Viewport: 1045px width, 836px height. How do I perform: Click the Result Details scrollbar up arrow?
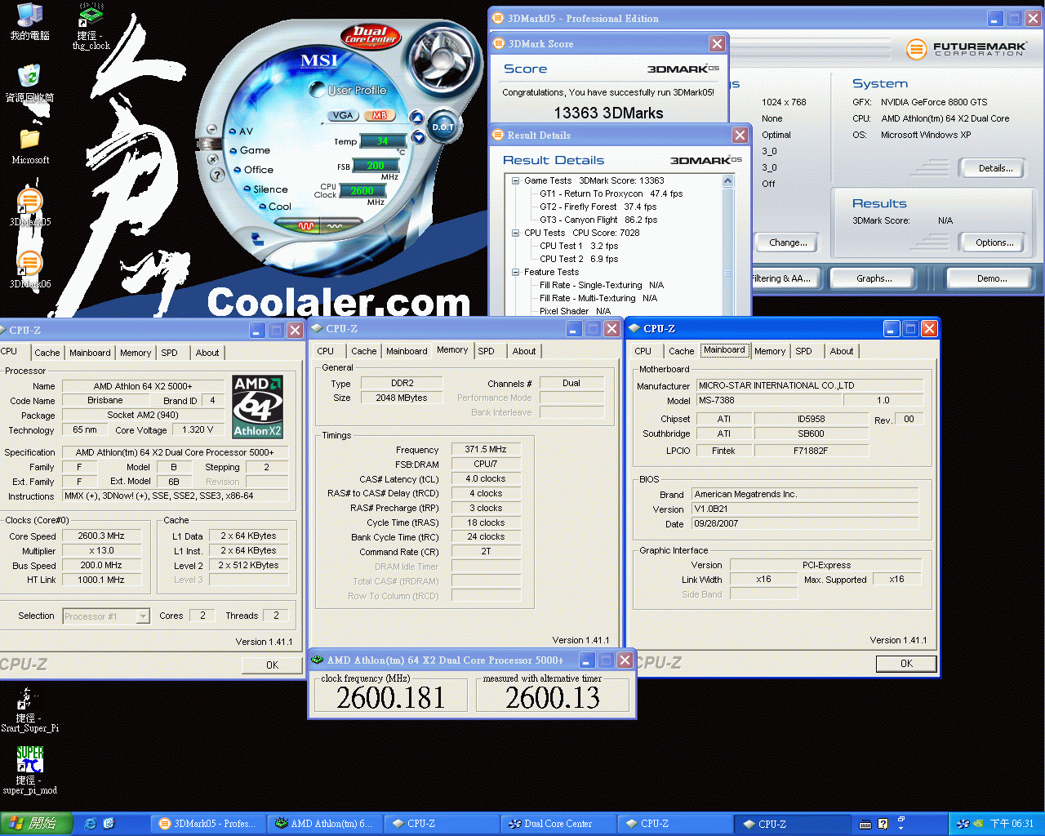pyautogui.click(x=728, y=181)
